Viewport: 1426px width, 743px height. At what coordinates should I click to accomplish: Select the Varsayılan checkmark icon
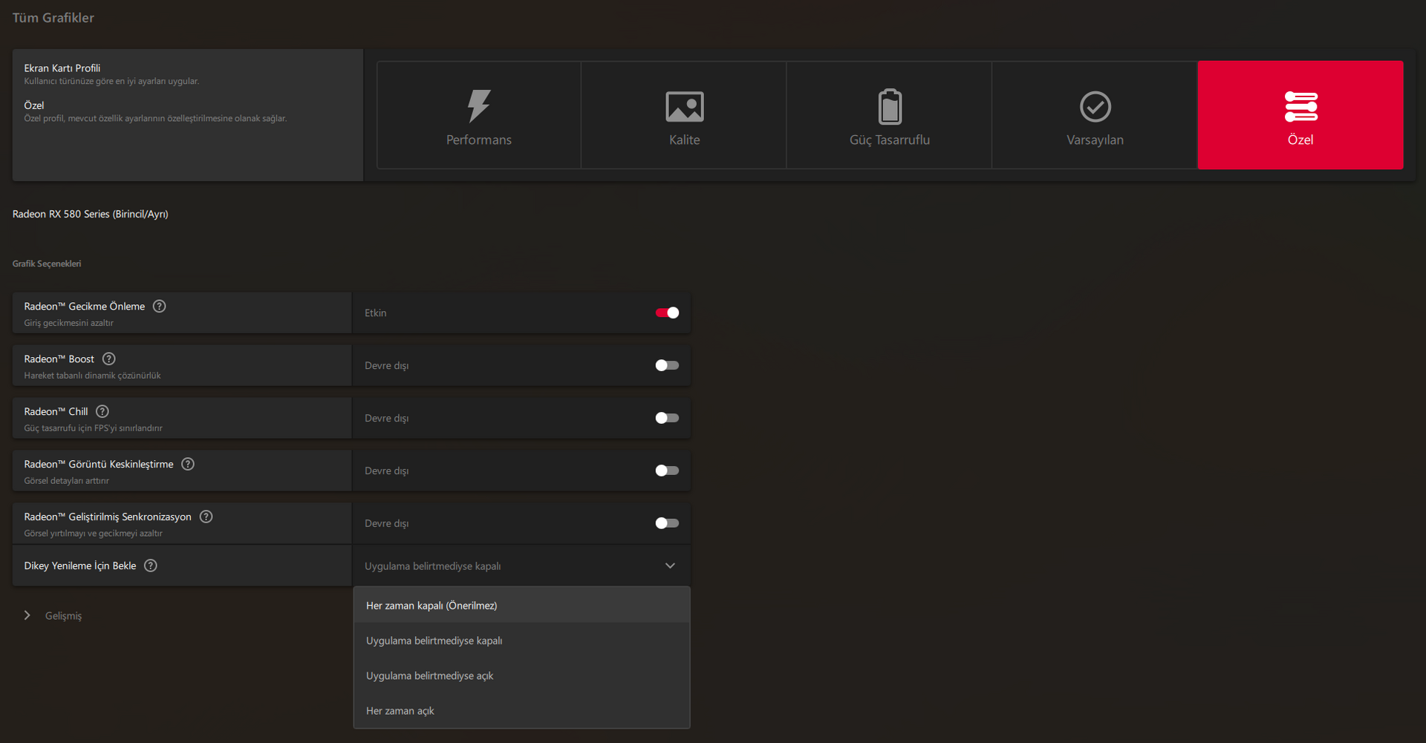[1095, 107]
